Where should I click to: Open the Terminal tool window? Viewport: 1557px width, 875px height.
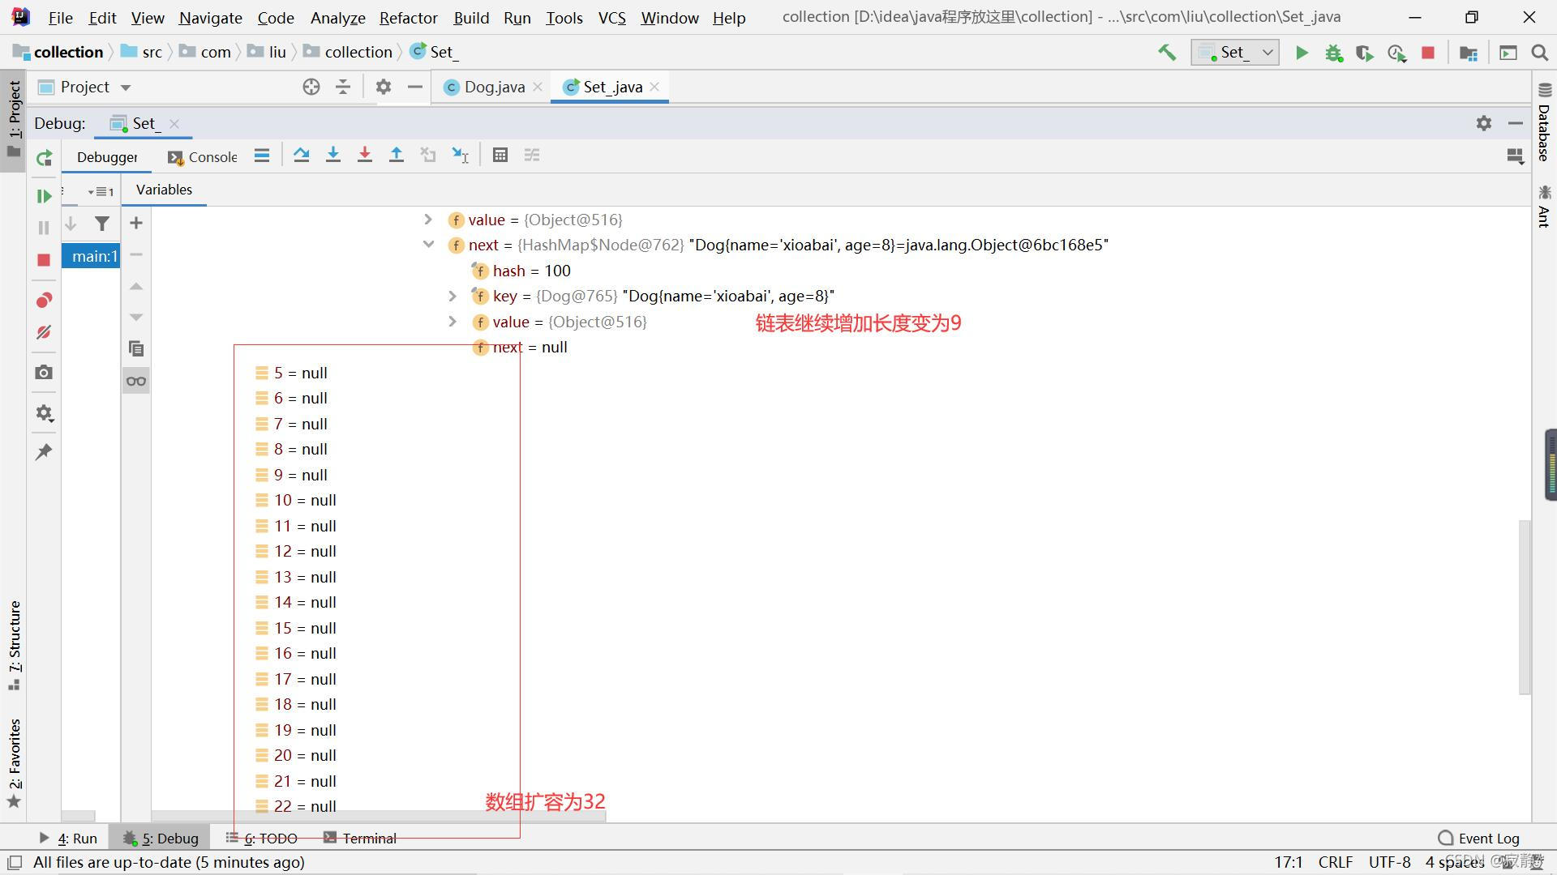[x=359, y=838]
